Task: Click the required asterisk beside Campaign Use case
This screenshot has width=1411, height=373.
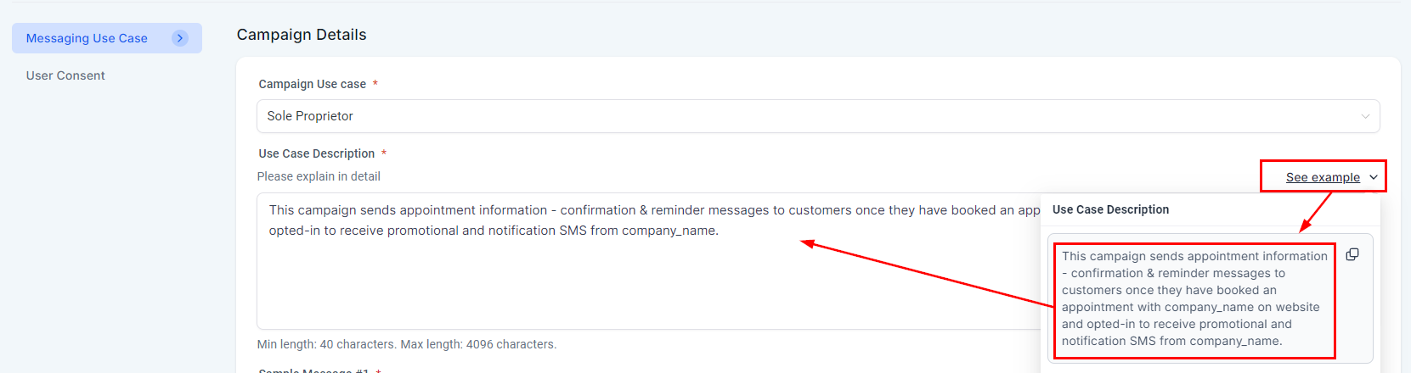Action: (x=375, y=83)
